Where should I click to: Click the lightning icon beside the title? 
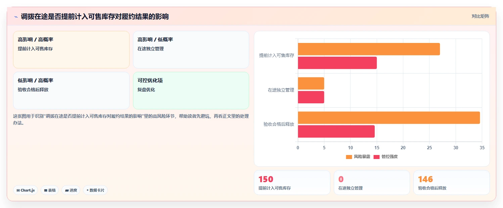click(16, 16)
